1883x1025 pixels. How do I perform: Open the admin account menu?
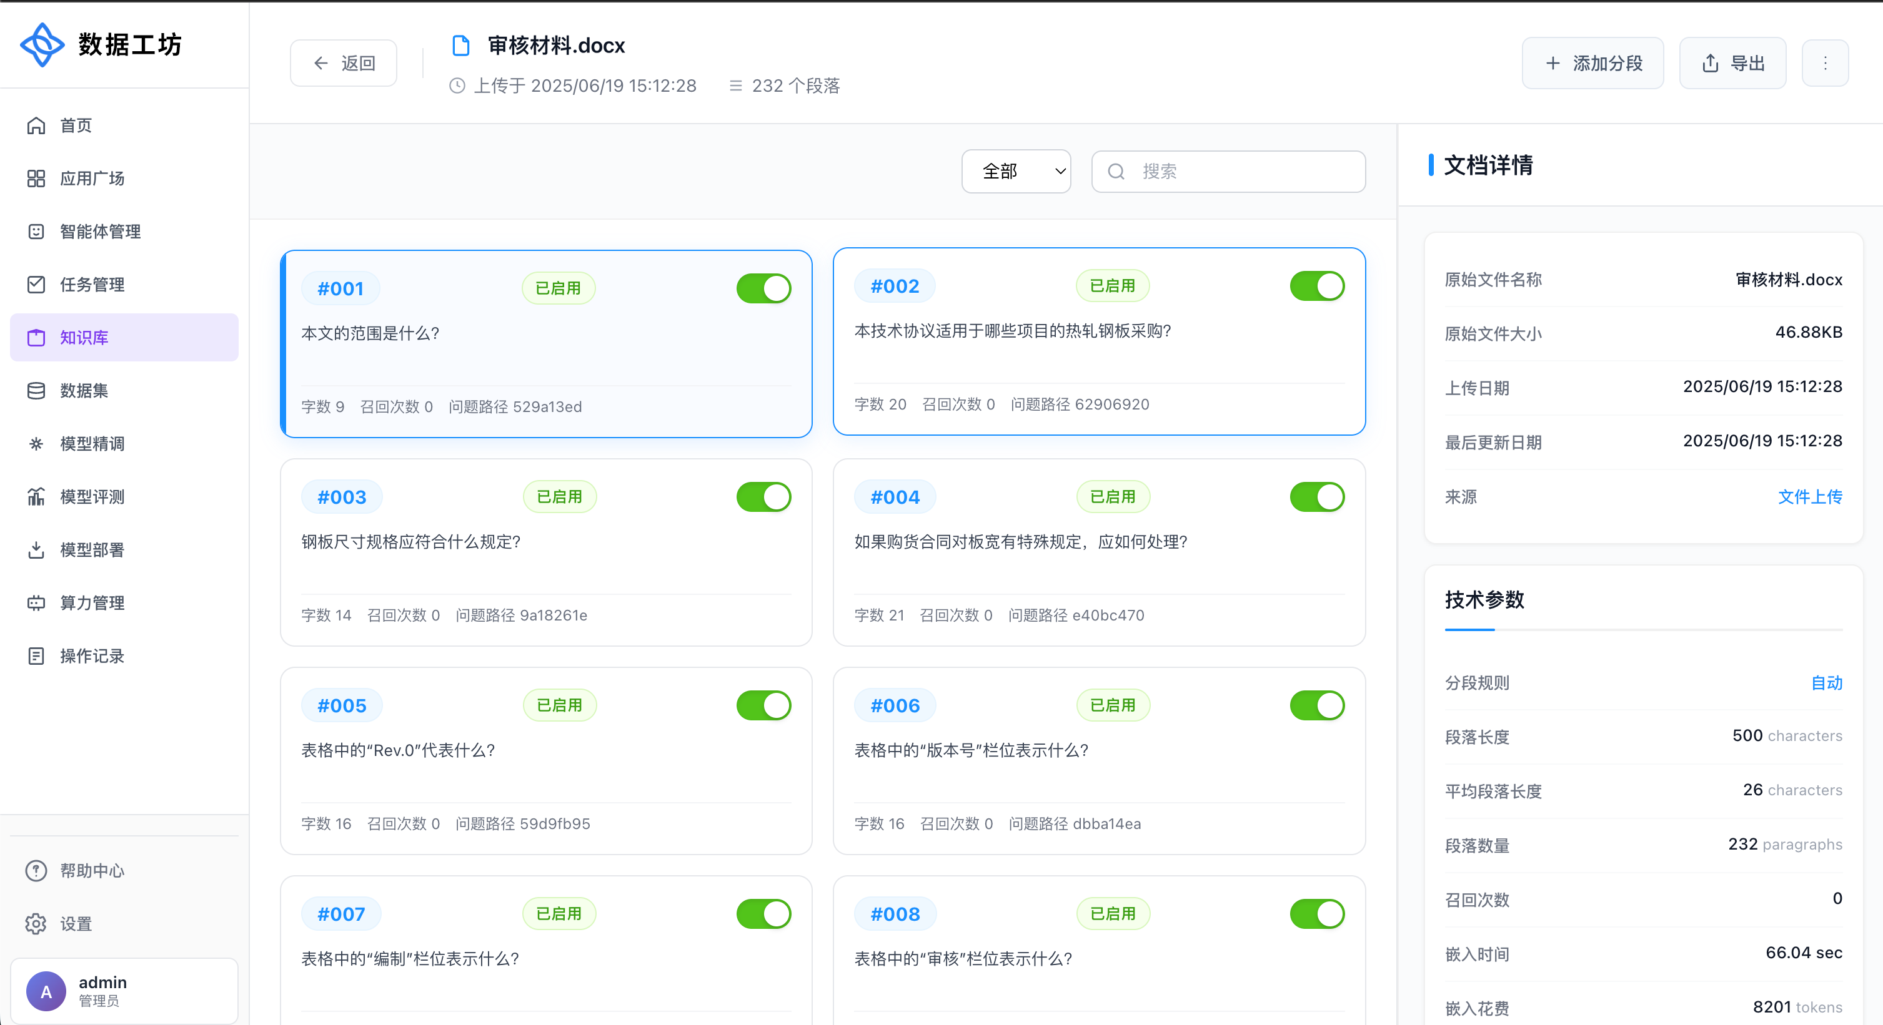[x=124, y=991]
